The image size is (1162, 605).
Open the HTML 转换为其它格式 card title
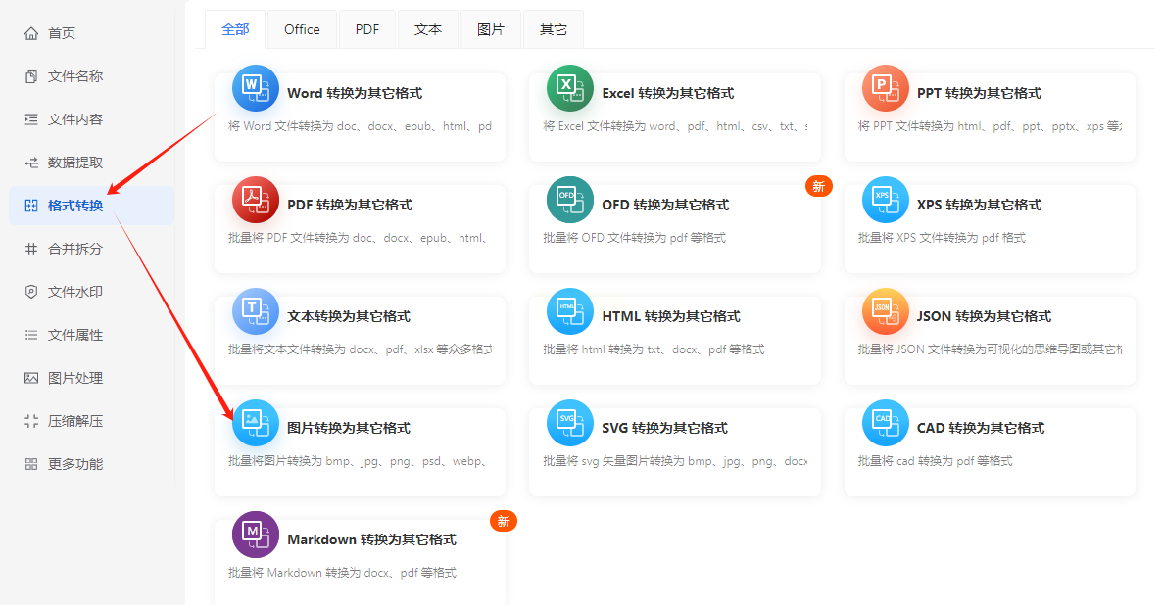671,316
